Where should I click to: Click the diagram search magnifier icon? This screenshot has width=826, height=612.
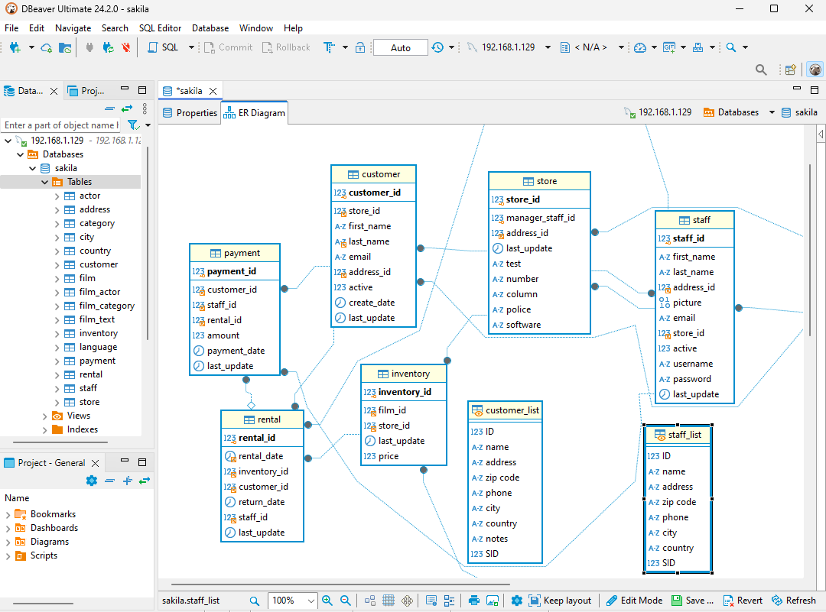(x=255, y=601)
